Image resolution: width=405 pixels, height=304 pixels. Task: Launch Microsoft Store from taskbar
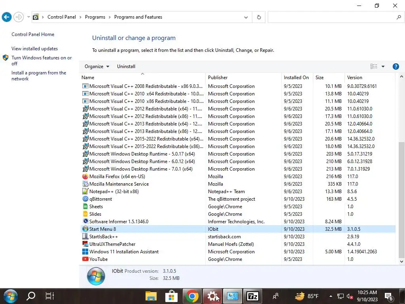pyautogui.click(x=171, y=296)
